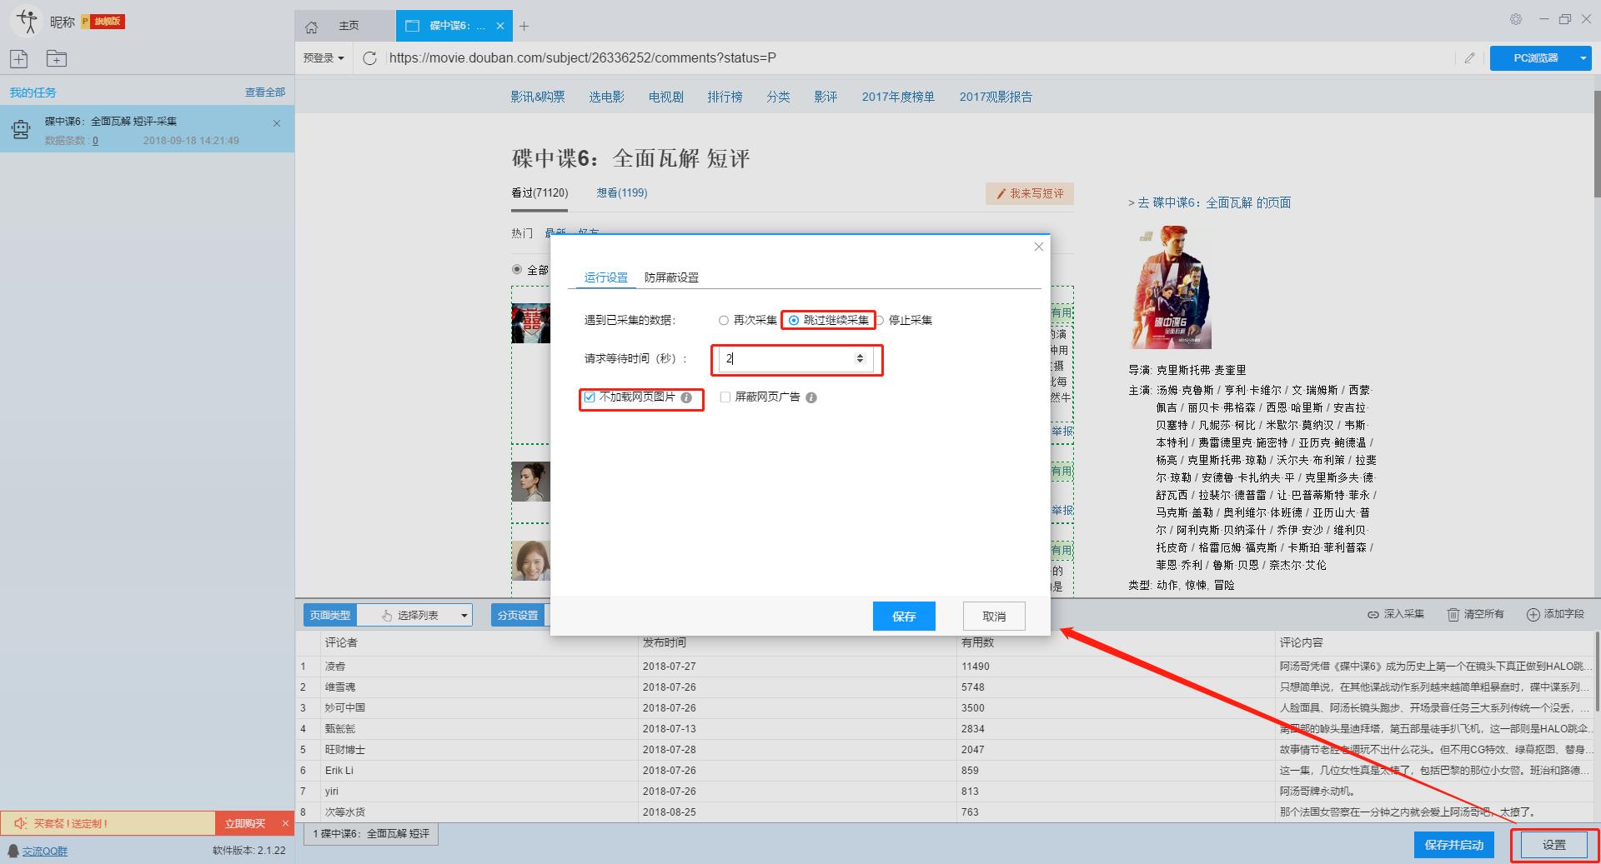The width and height of the screenshot is (1601, 864).
Task: Click the wait time spinner arrows
Action: [x=860, y=358]
